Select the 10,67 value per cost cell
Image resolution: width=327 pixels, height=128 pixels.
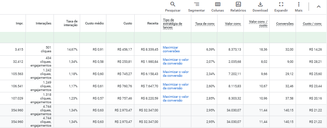263,86
